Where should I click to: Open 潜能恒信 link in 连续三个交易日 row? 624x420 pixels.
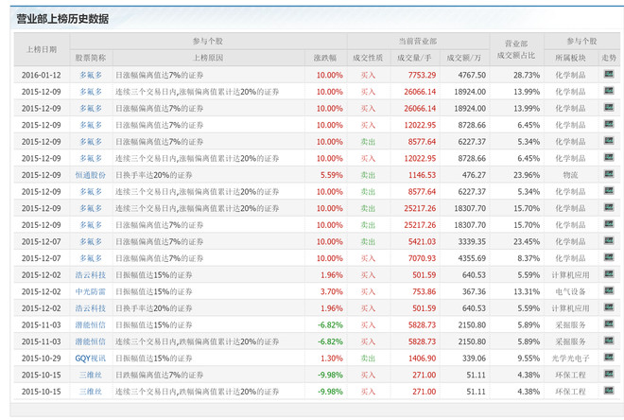coord(91,341)
